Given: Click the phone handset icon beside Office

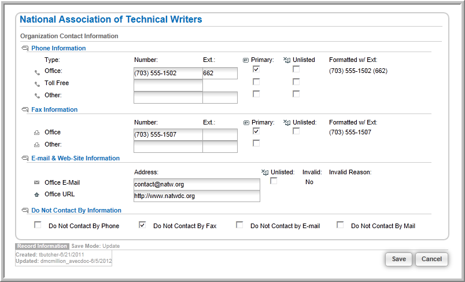Looking at the screenshot, I should point(37,72).
